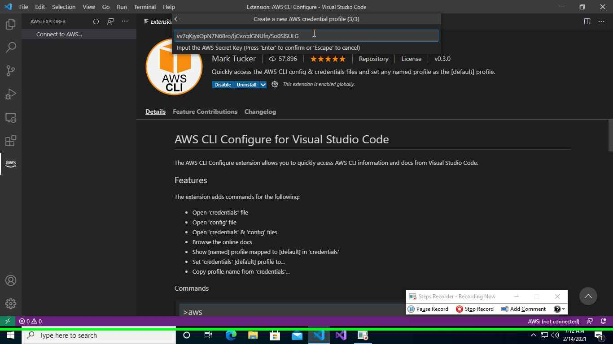Open File Explorer from taskbar
Screen dimensions: 613x344
coord(253,335)
